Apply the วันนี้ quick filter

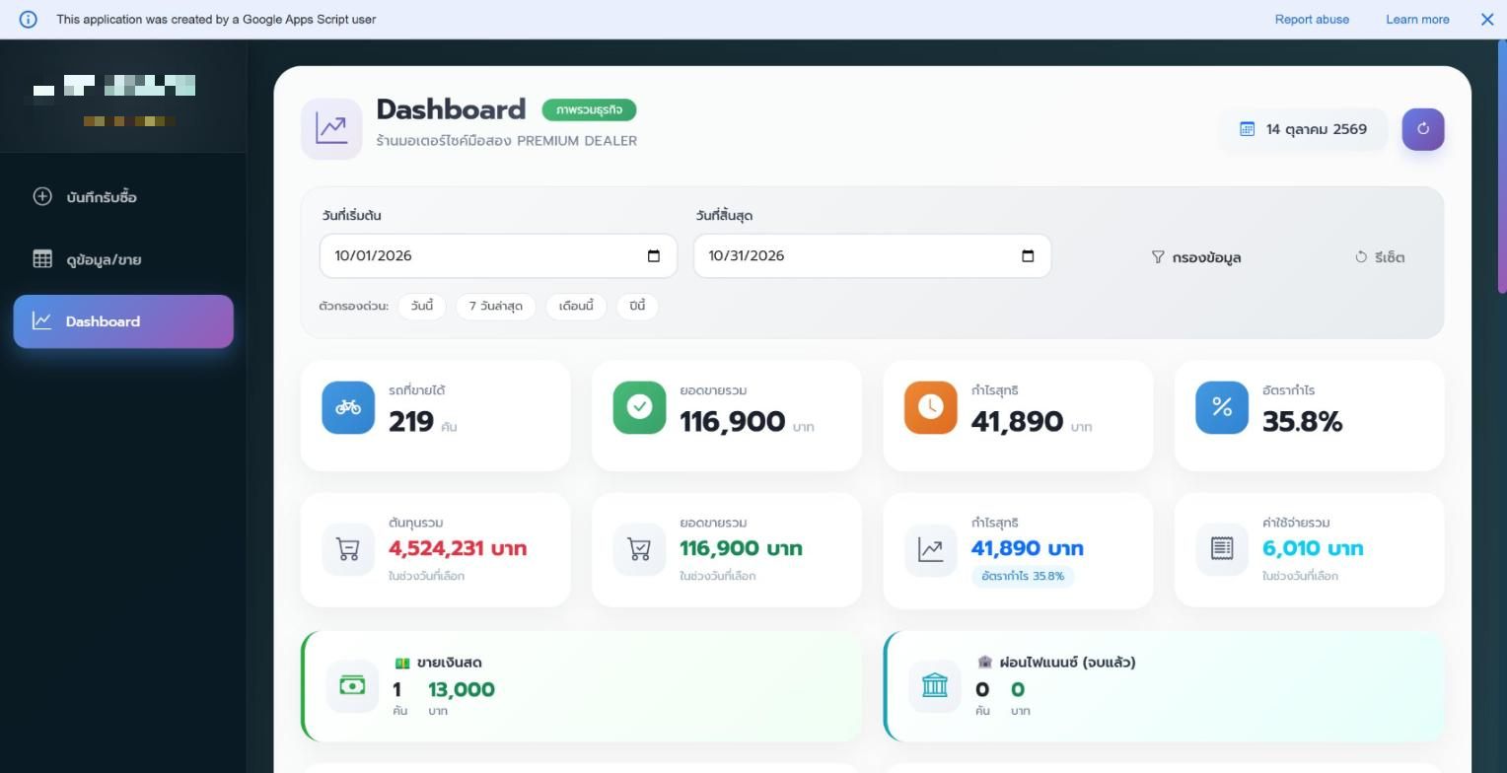pyautogui.click(x=422, y=306)
